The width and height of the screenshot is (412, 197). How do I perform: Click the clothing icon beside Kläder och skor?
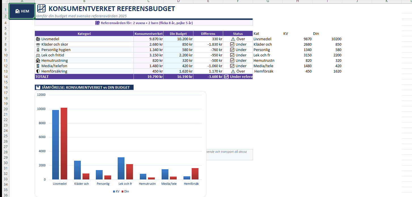(x=38, y=44)
